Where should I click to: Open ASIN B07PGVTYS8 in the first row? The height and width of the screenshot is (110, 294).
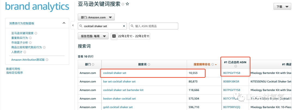pos(232,73)
